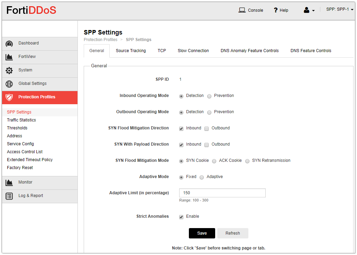Click the System gear icon

coord(9,70)
